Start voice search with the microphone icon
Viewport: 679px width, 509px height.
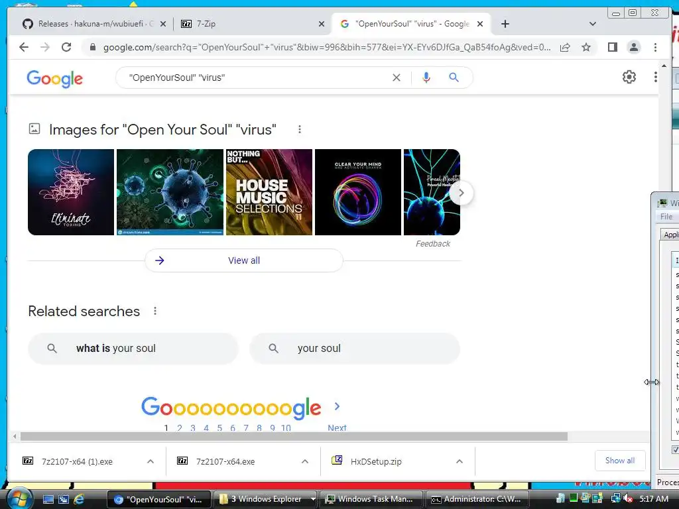(x=426, y=78)
